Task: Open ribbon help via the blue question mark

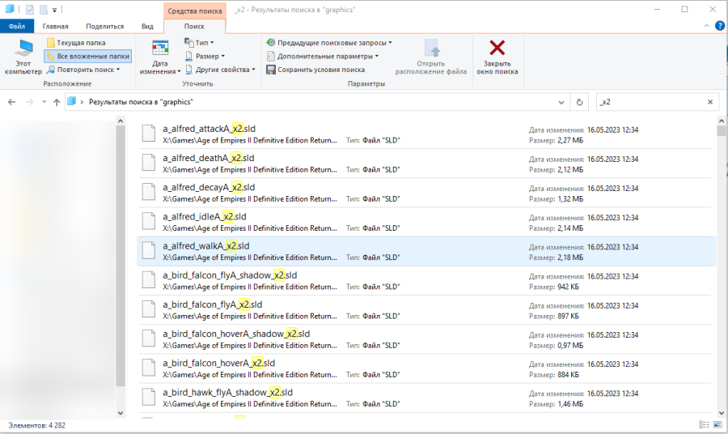Action: pos(717,26)
